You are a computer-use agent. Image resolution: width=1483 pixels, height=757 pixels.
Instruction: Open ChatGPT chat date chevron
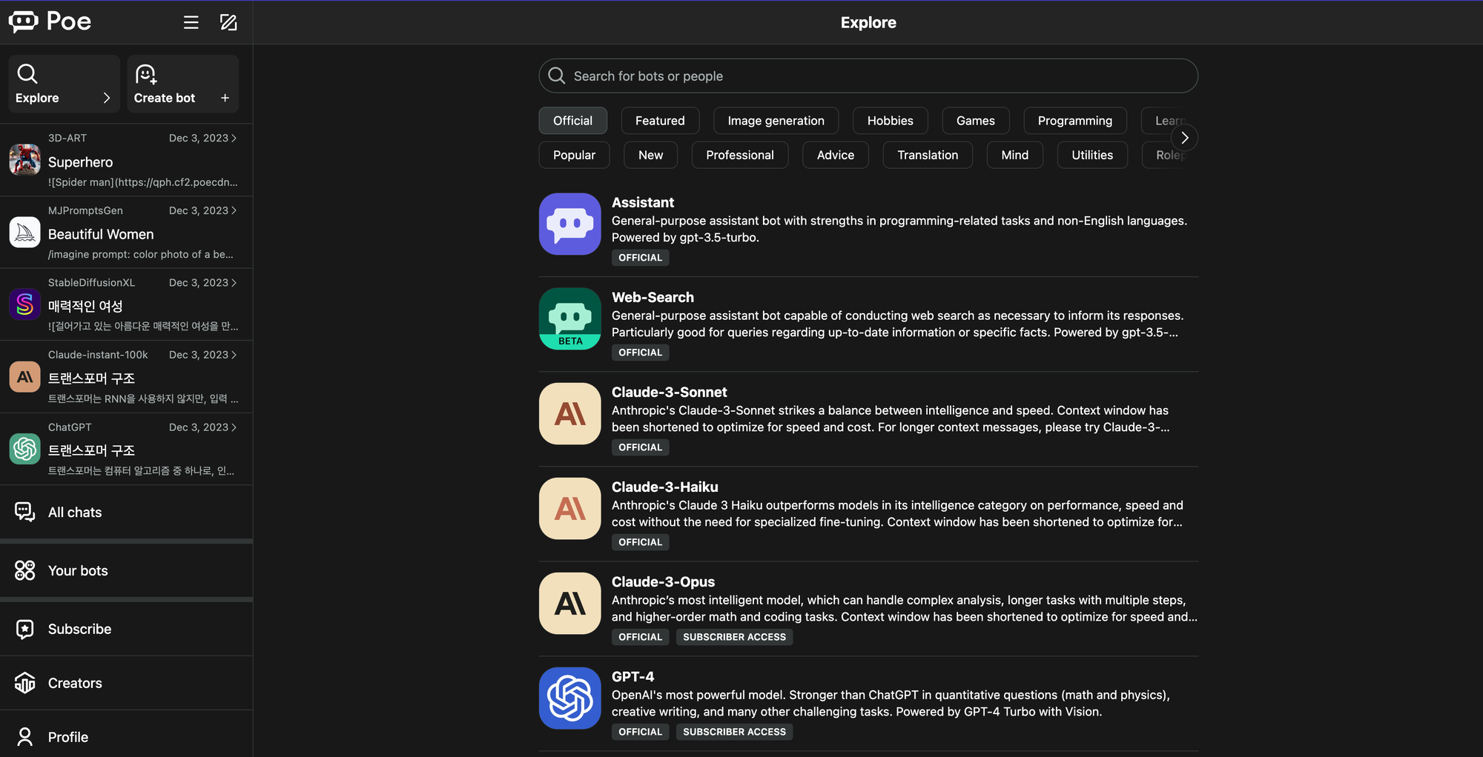(234, 427)
